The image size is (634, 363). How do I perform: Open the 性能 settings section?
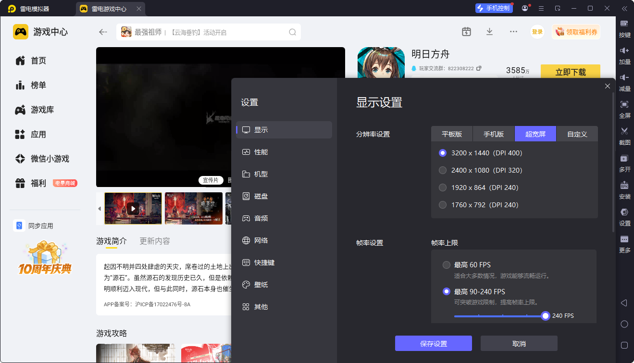click(284, 152)
